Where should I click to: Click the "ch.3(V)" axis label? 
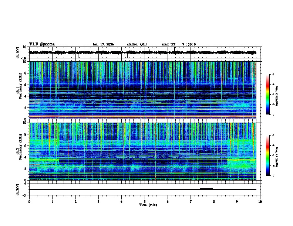click(18, 189)
